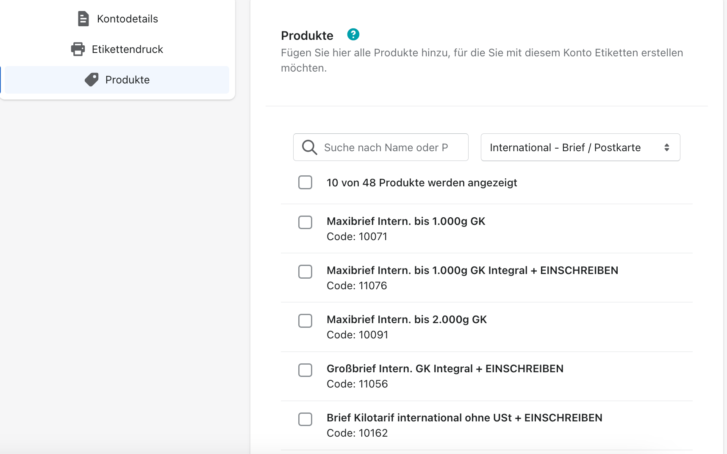
Task: Open the International - Brief / Postkarte dropdown
Action: click(x=580, y=147)
